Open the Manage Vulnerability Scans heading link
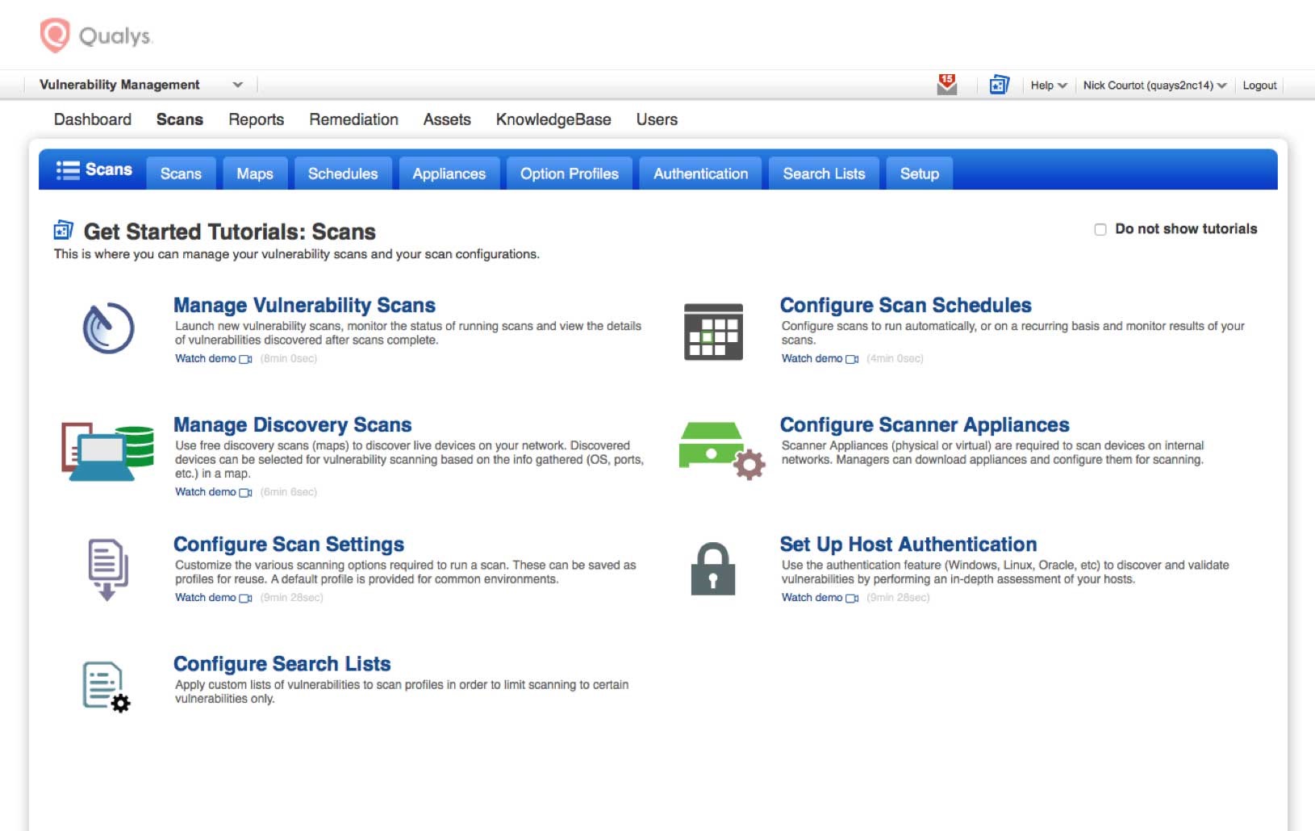Viewport: 1315px width, 831px height. pos(305,305)
